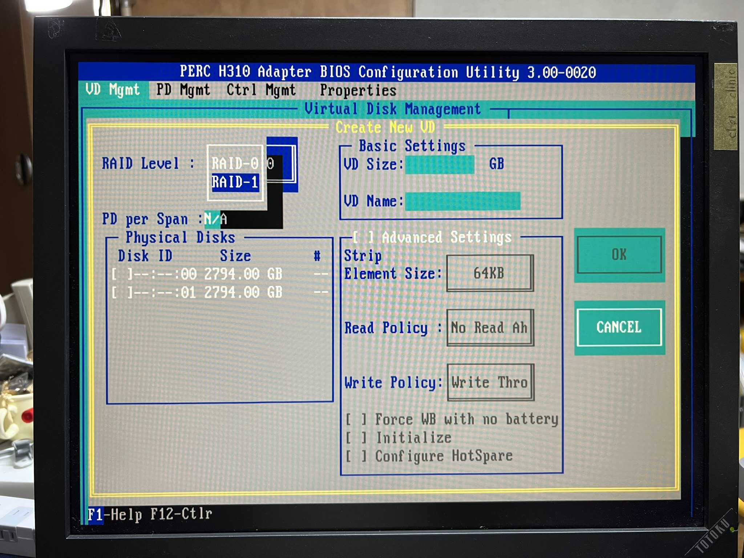Open the PD Mgmt tab
Viewport: 744px width, 558px height.
tap(183, 90)
